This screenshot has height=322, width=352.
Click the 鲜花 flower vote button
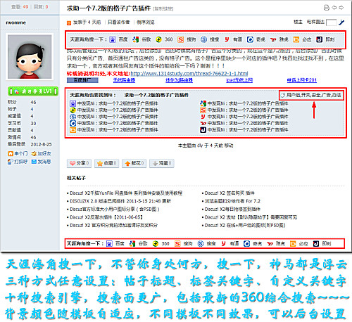(x=134, y=163)
